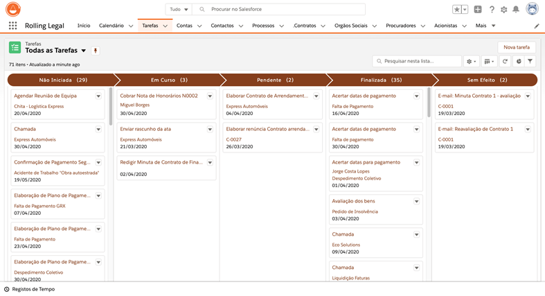The image size is (545, 296).
Task: Toggle the list filter funnel icon
Action: click(x=530, y=62)
